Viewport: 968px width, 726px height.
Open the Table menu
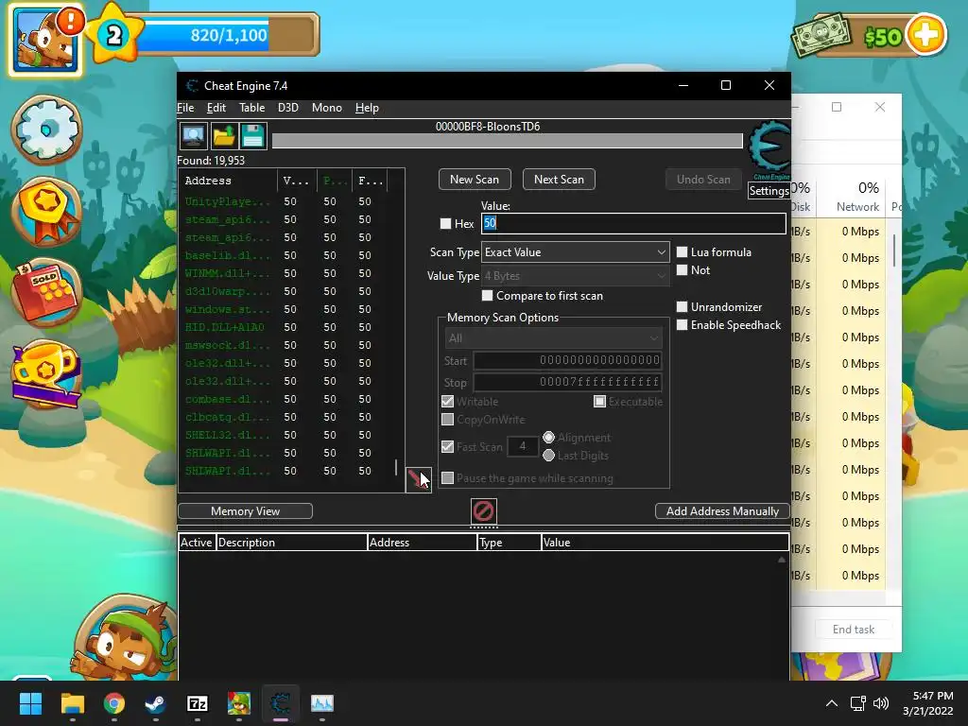point(251,108)
